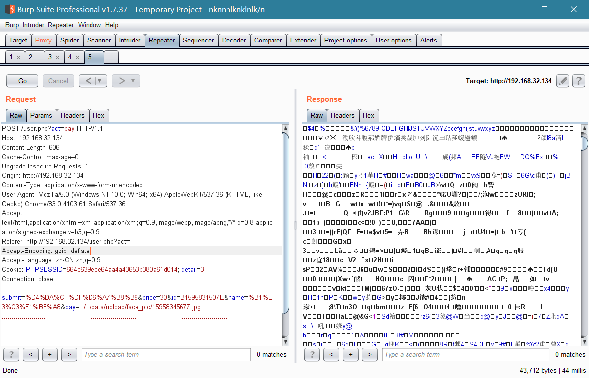
Task: Open the Help menu
Action: tap(112, 25)
